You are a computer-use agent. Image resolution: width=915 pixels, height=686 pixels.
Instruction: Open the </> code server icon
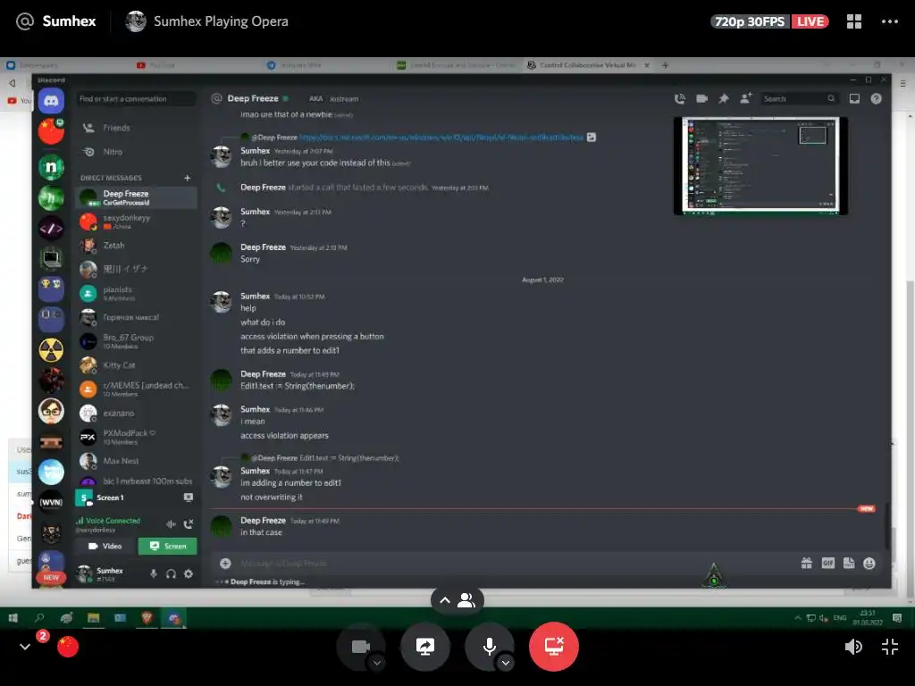click(51, 228)
